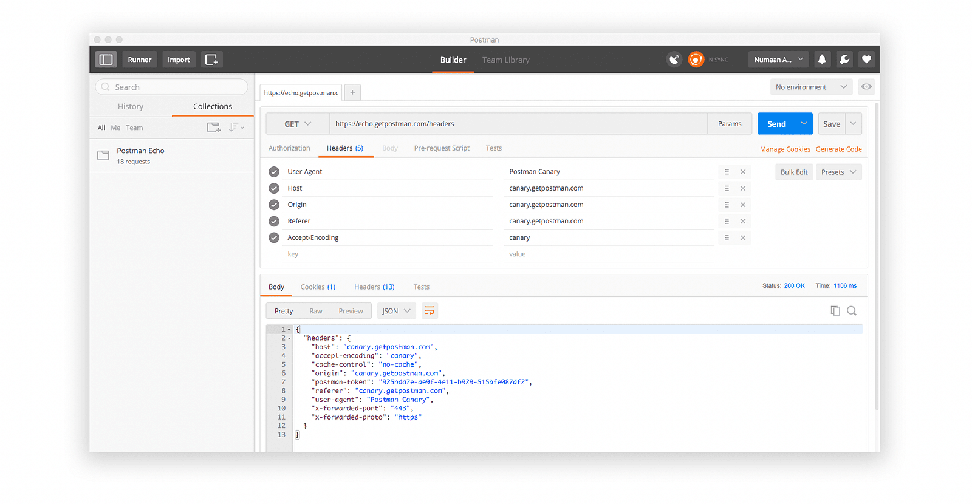Open the request Tests tab

(494, 148)
